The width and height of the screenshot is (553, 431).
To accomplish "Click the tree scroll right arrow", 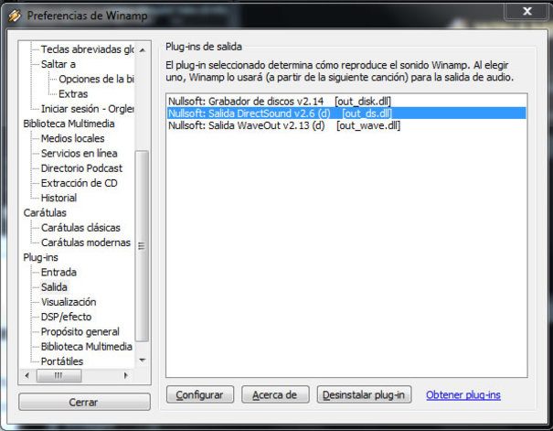I will tap(126, 375).
